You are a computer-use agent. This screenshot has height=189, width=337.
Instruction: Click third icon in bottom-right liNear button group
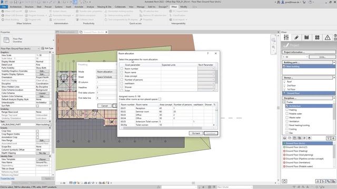click(328, 181)
